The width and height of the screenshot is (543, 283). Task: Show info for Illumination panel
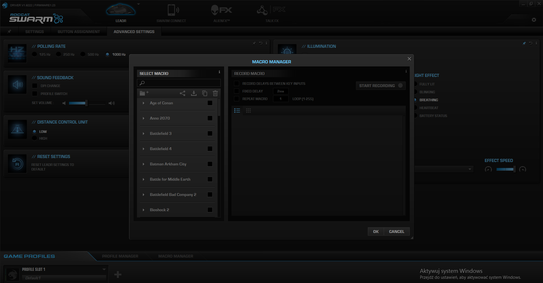click(536, 43)
